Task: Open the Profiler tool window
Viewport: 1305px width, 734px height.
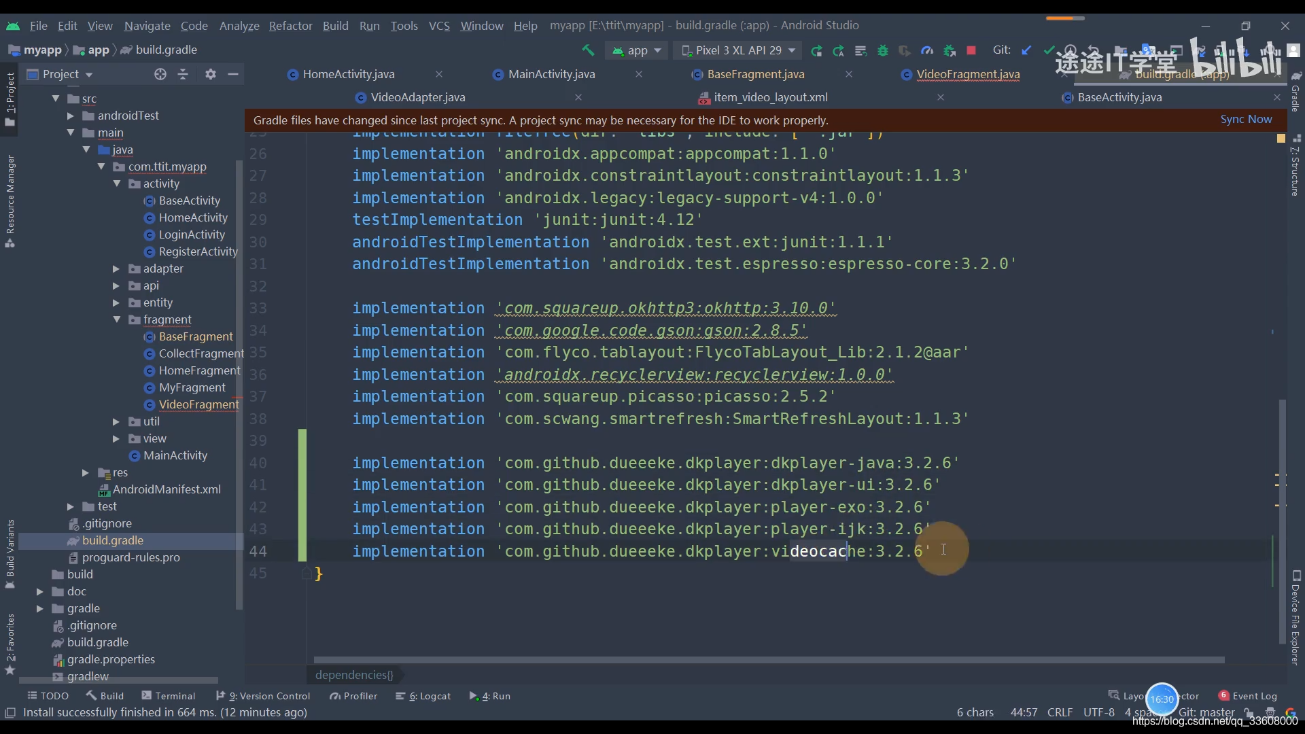Action: coord(353,696)
